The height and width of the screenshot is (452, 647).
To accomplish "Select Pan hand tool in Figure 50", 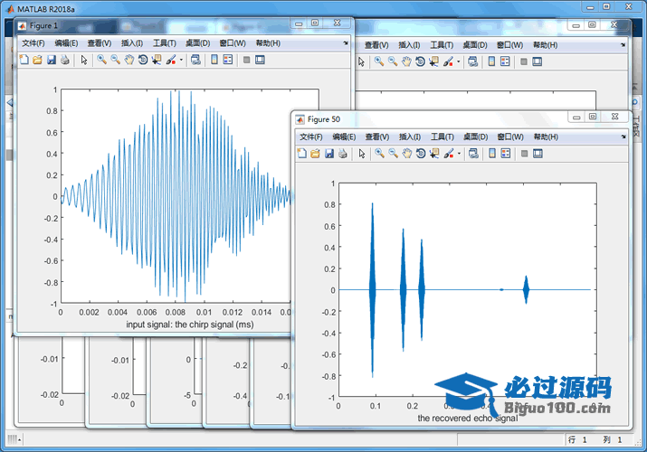I will 407,154.
